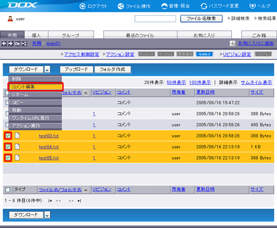Go back with the left arrow icon
This screenshot has height=228, width=277.
[4, 44]
